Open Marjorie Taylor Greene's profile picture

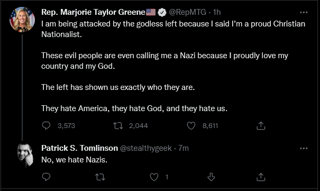(x=22, y=20)
